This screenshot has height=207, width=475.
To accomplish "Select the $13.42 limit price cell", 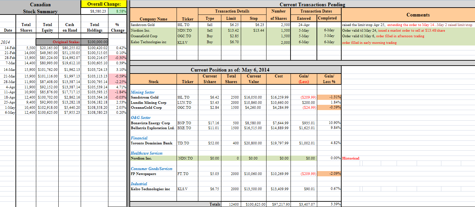I will click(231, 30).
